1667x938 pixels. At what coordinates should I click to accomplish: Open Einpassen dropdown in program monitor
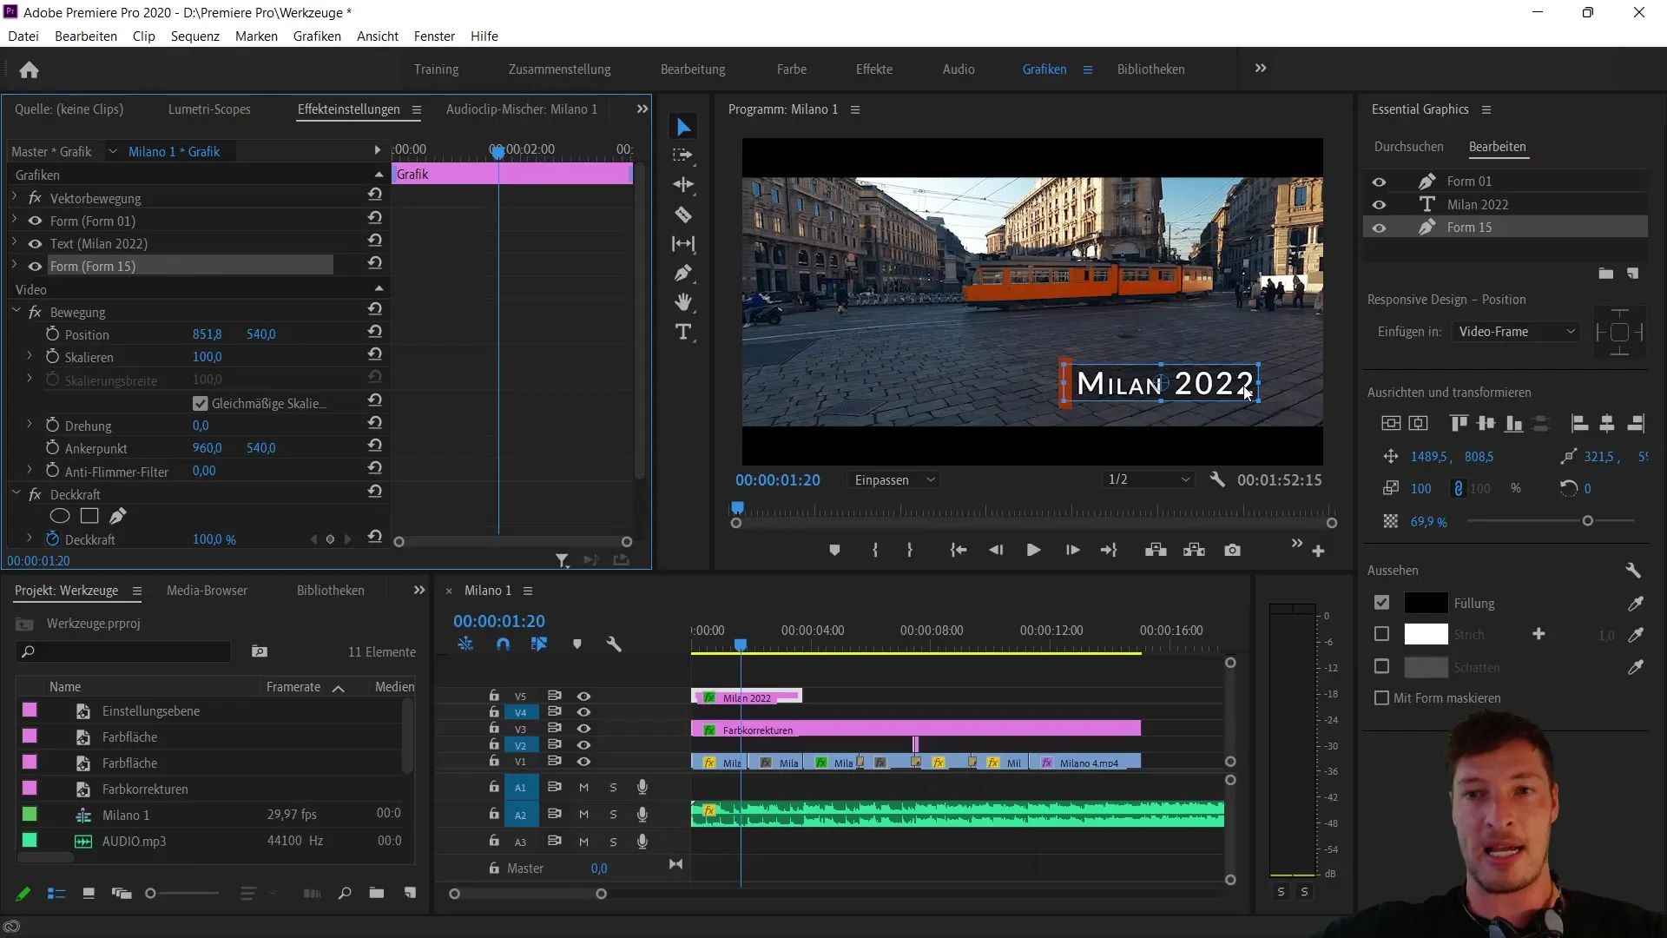pyautogui.click(x=897, y=480)
